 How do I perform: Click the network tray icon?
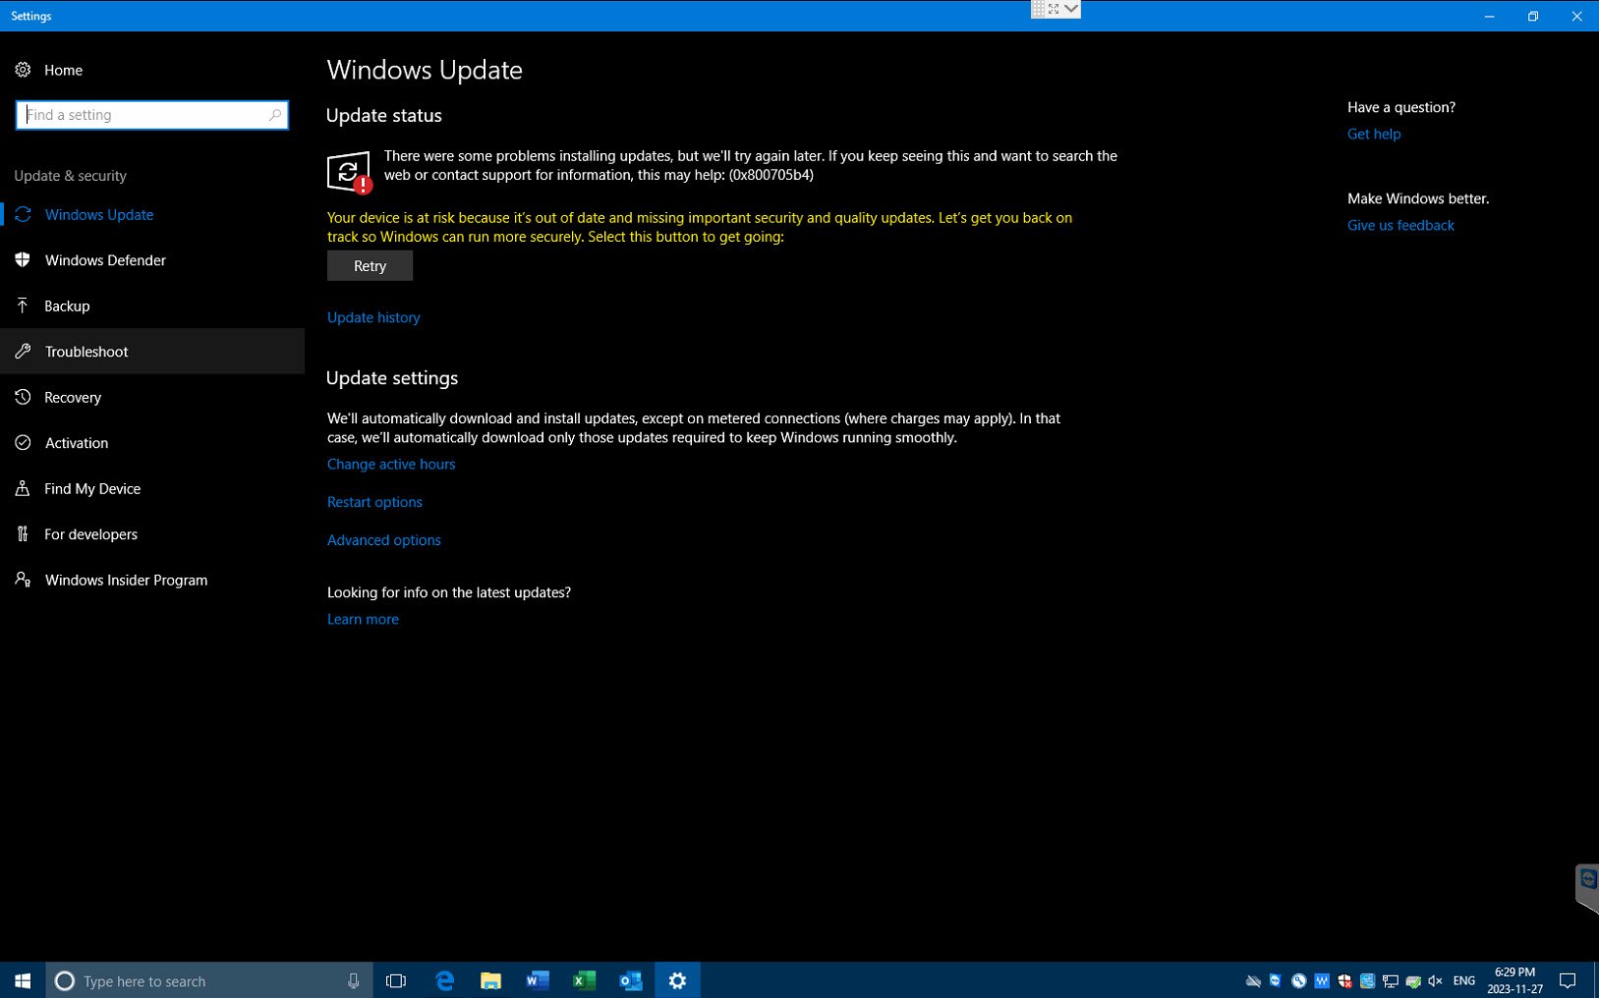1390,980
